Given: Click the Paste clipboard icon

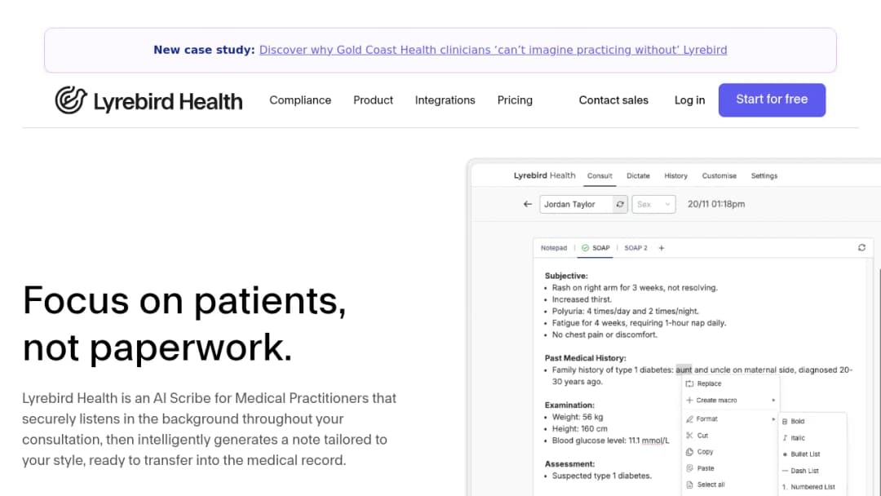Looking at the screenshot, I should [689, 468].
